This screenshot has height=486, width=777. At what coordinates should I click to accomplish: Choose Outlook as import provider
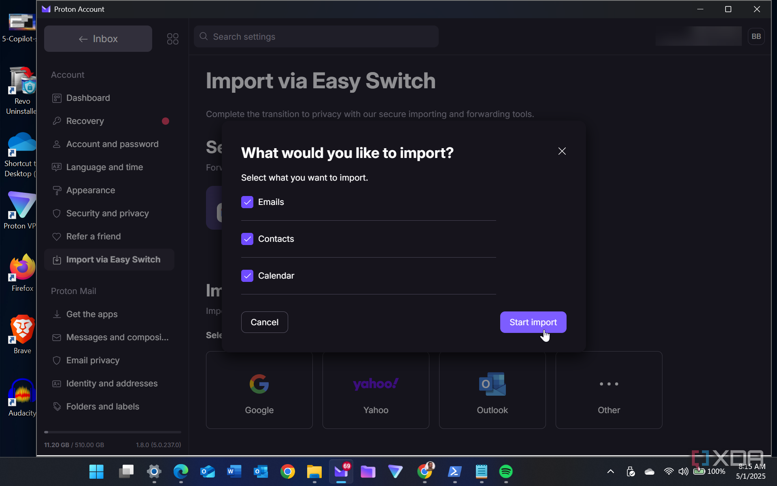click(x=493, y=390)
